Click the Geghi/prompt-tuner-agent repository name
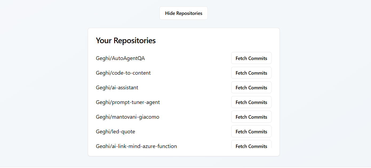371x168 pixels. (x=128, y=102)
